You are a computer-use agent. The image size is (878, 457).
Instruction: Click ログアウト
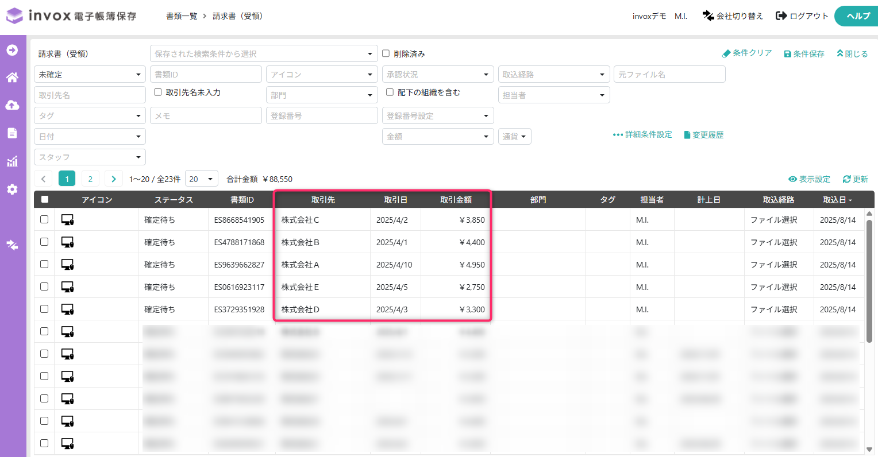tap(802, 16)
